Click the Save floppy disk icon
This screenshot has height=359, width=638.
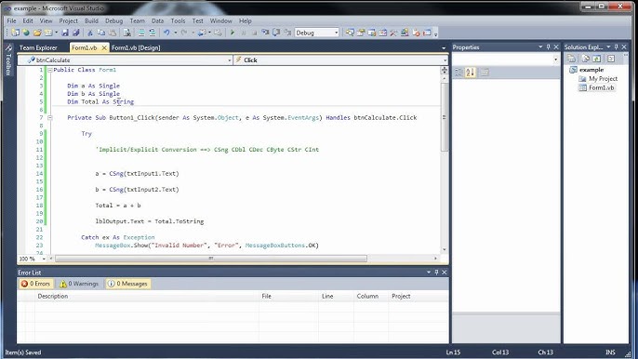click(65, 33)
